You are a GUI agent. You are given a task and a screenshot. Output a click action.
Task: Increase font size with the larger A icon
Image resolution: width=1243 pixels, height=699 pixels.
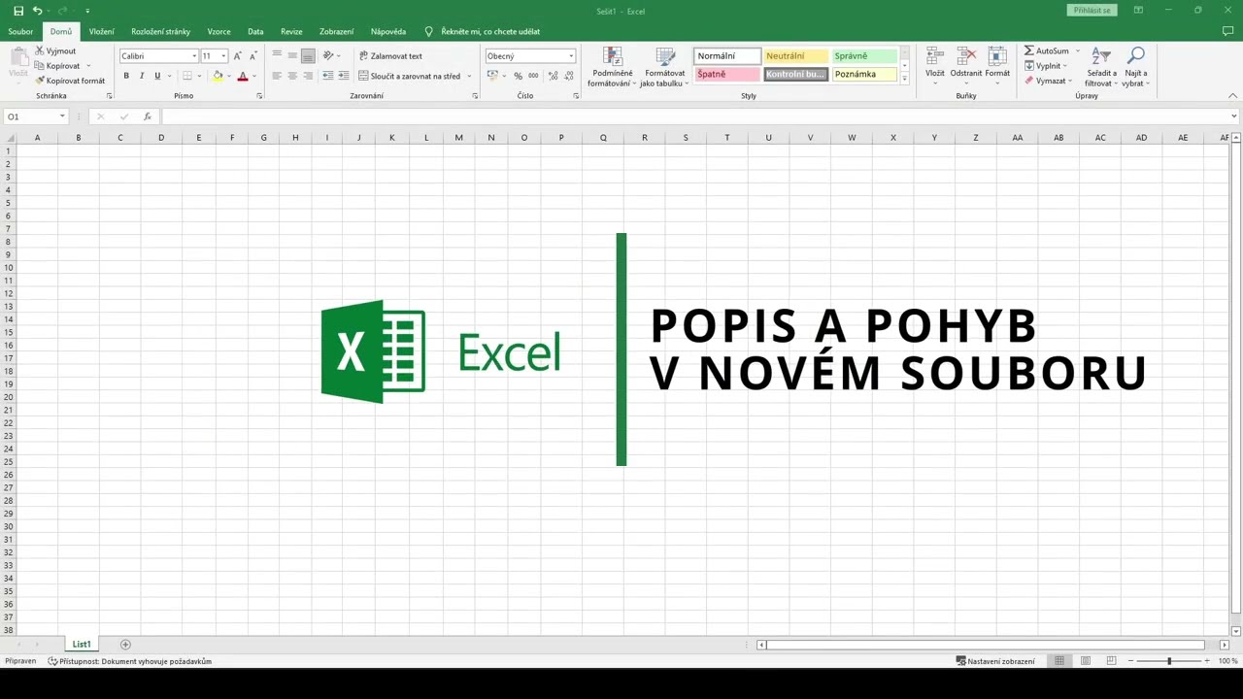(x=237, y=56)
